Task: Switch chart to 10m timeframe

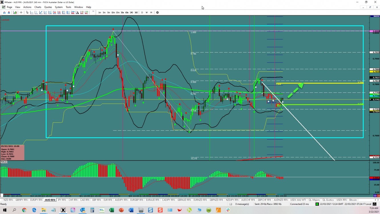Action: 113,13
